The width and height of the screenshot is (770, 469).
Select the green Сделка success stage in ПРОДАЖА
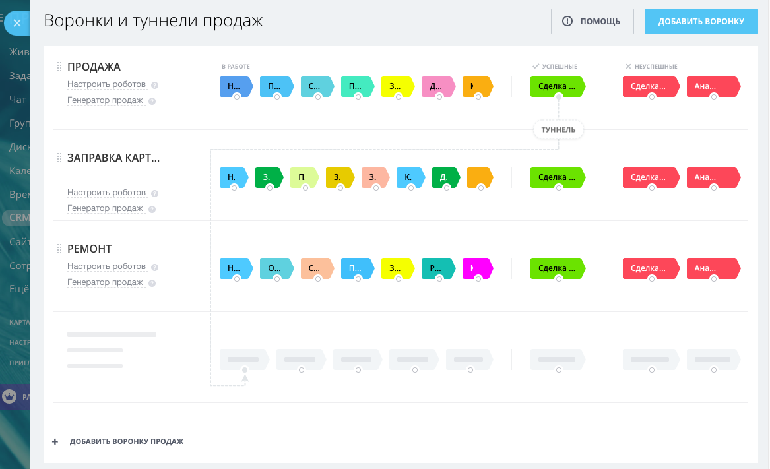(557, 86)
